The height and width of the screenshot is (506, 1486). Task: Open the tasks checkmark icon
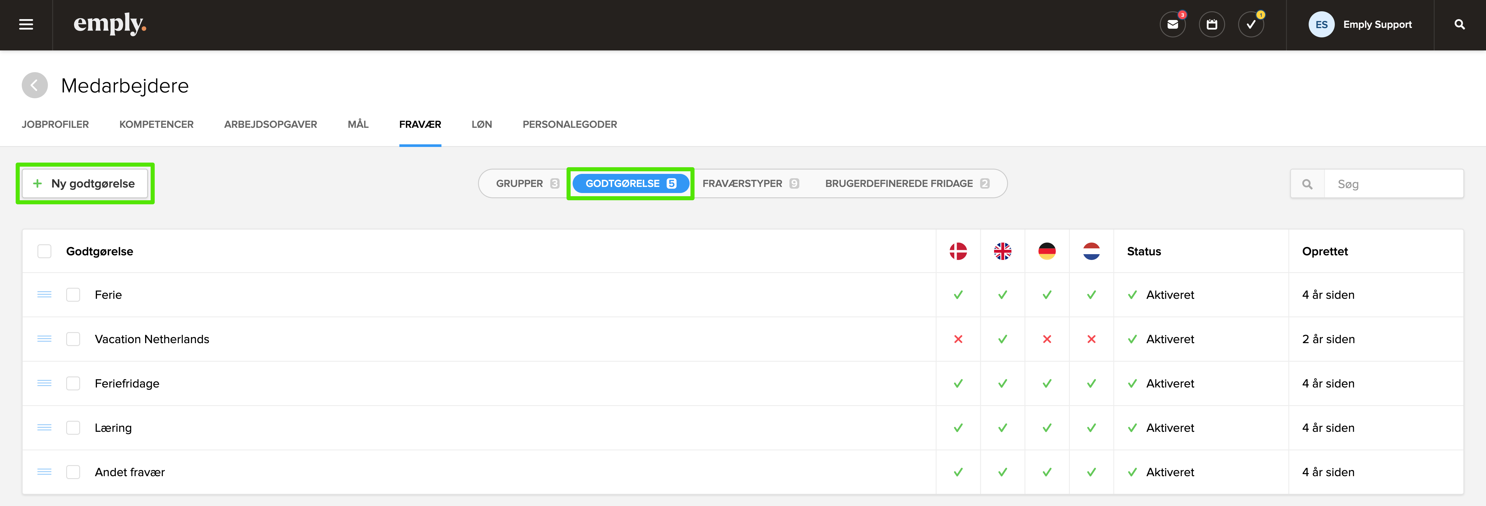[x=1251, y=25]
